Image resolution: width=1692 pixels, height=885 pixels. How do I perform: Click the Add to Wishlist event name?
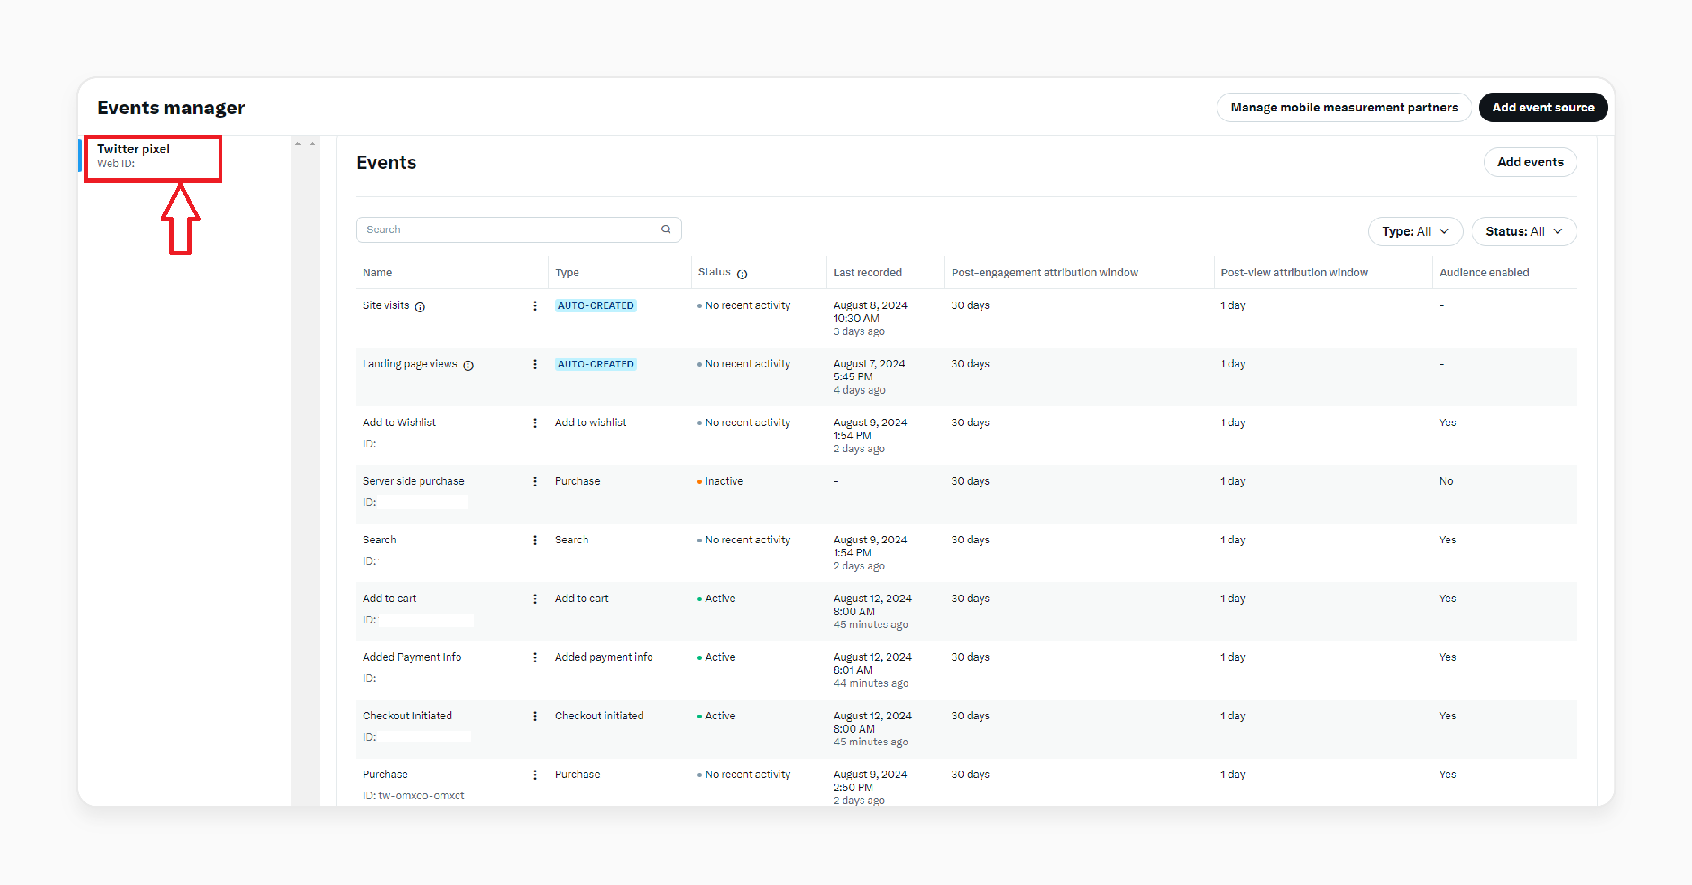(x=399, y=422)
